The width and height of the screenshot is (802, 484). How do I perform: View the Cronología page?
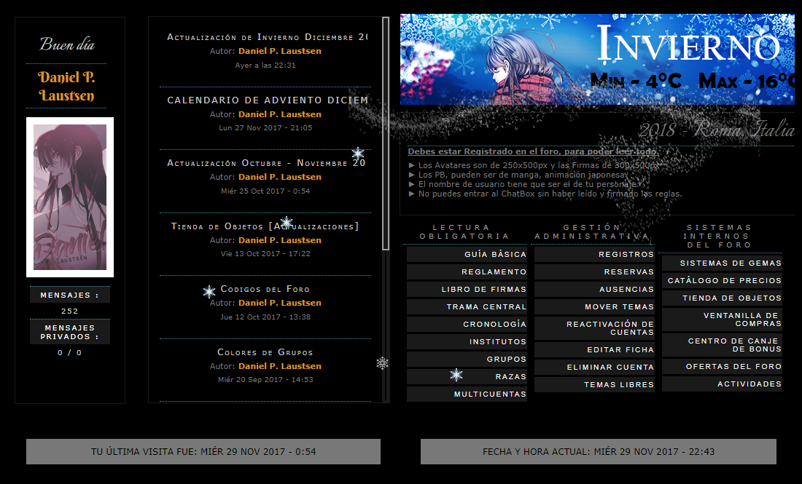tap(467, 324)
